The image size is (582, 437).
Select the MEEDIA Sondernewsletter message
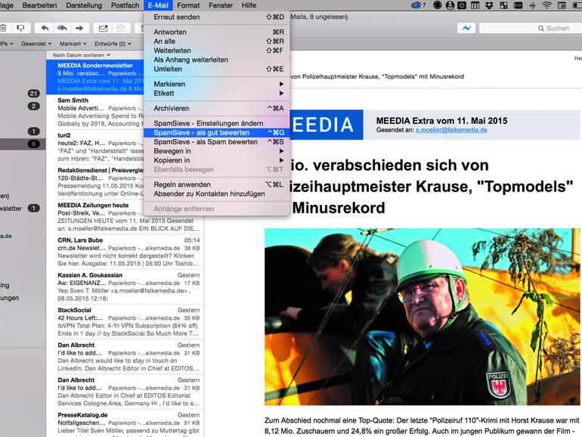pos(95,77)
